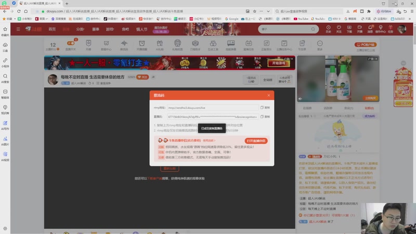Screen dimensions: 416x234
Task: Open the 开播提醒 clock icon
Action: [x=141, y=45]
